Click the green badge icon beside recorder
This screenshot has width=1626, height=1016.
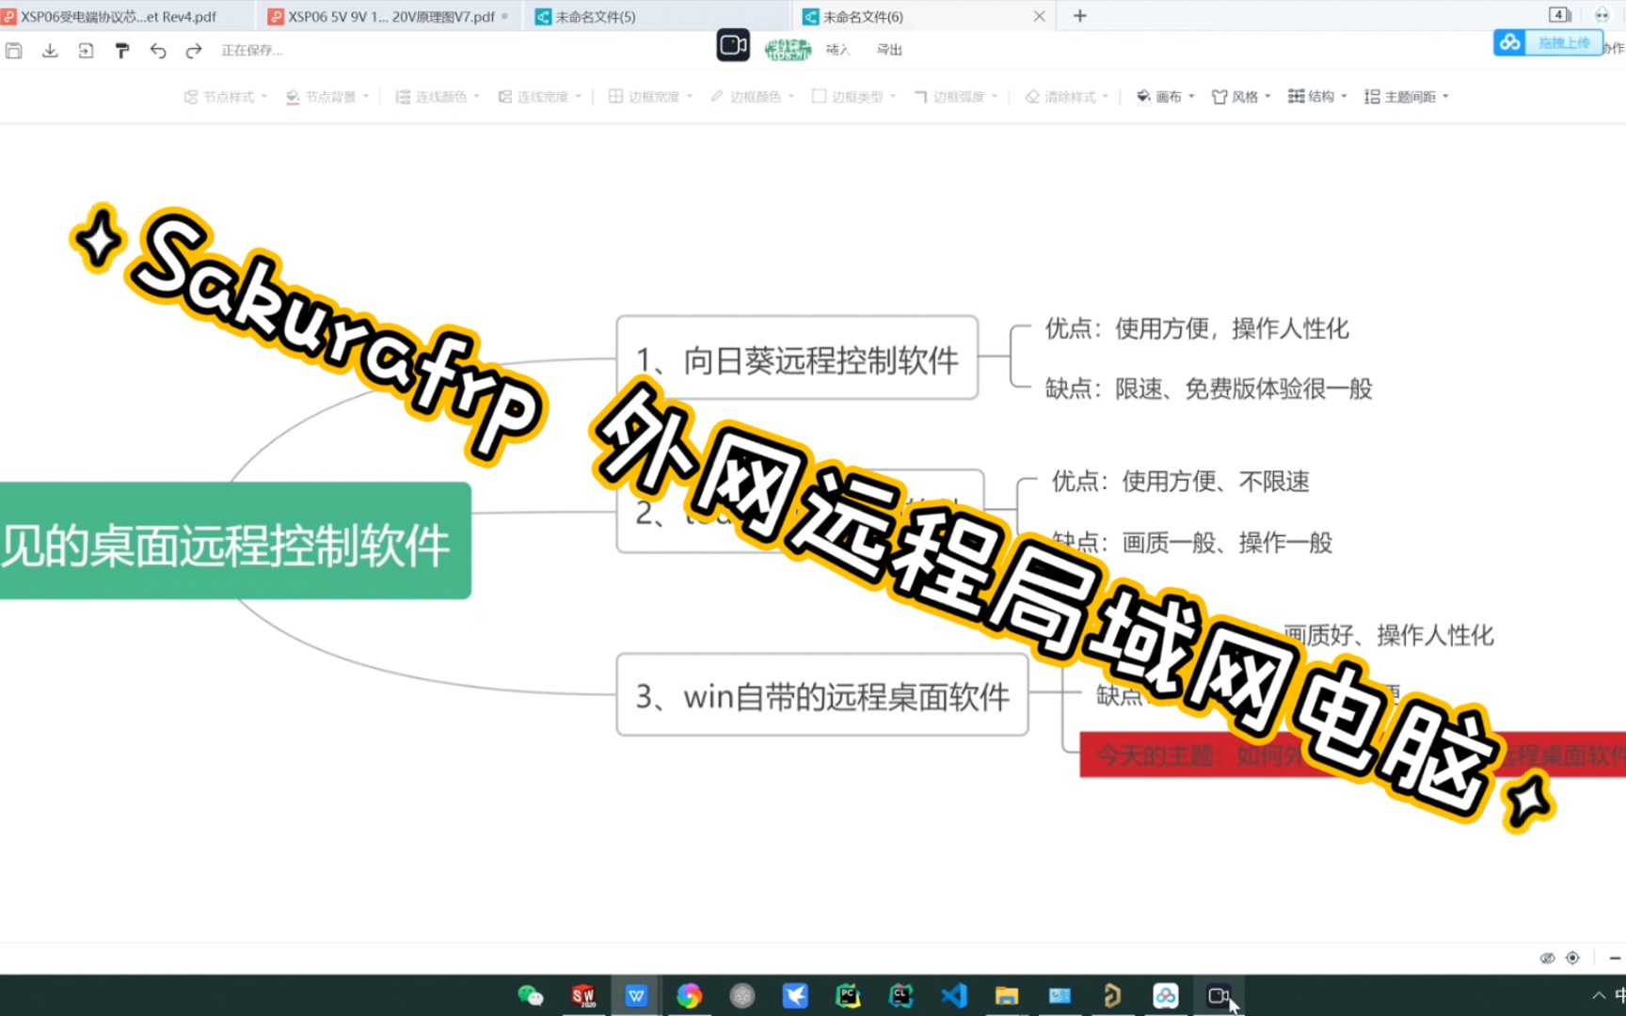(x=788, y=49)
